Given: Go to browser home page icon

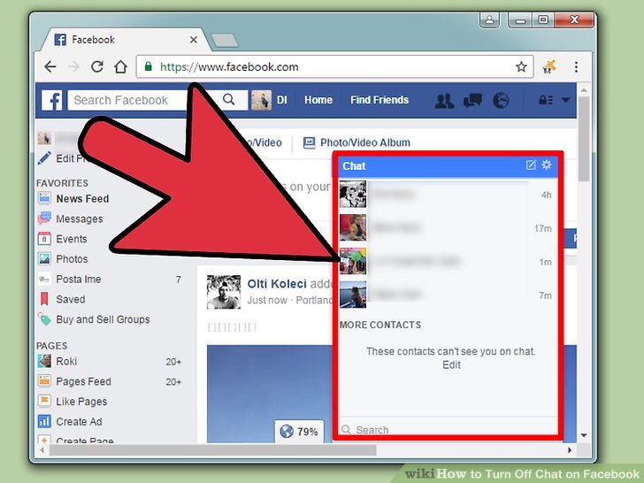Looking at the screenshot, I should (x=119, y=66).
